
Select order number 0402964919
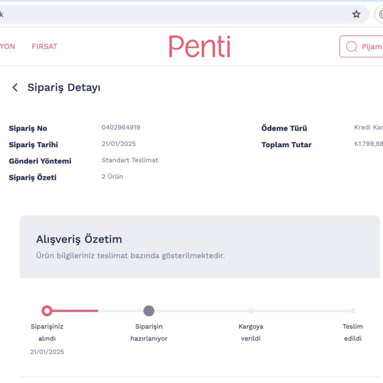point(121,127)
